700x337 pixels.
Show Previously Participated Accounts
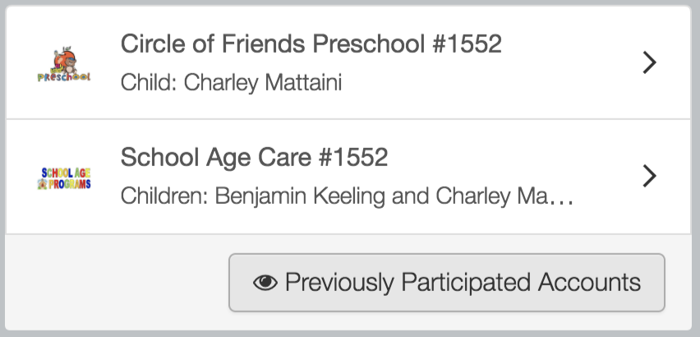pos(447,283)
